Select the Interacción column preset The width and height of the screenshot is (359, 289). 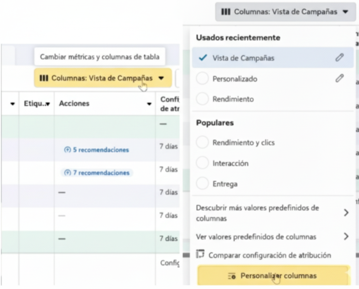[202, 163]
